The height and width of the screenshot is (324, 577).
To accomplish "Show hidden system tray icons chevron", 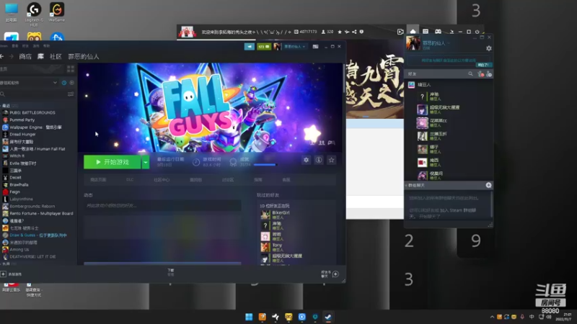I will click(492, 317).
